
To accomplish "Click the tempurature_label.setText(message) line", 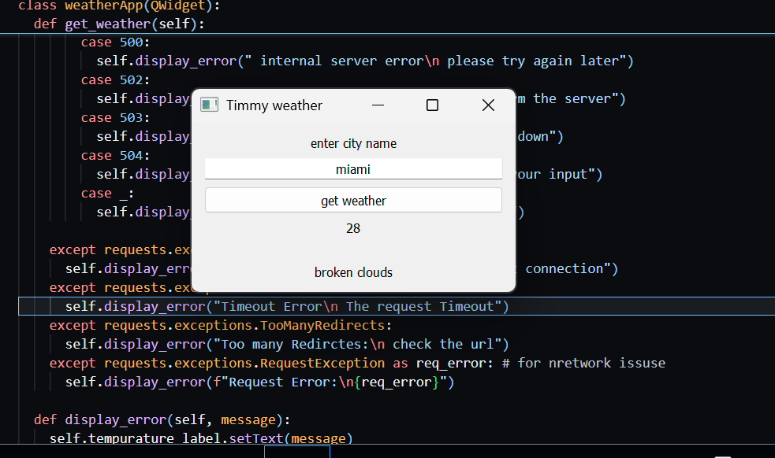I will [201, 438].
